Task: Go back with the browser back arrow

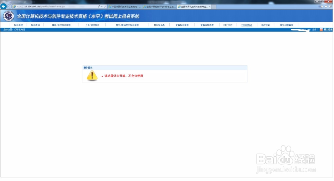Action: click(x=3, y=6)
